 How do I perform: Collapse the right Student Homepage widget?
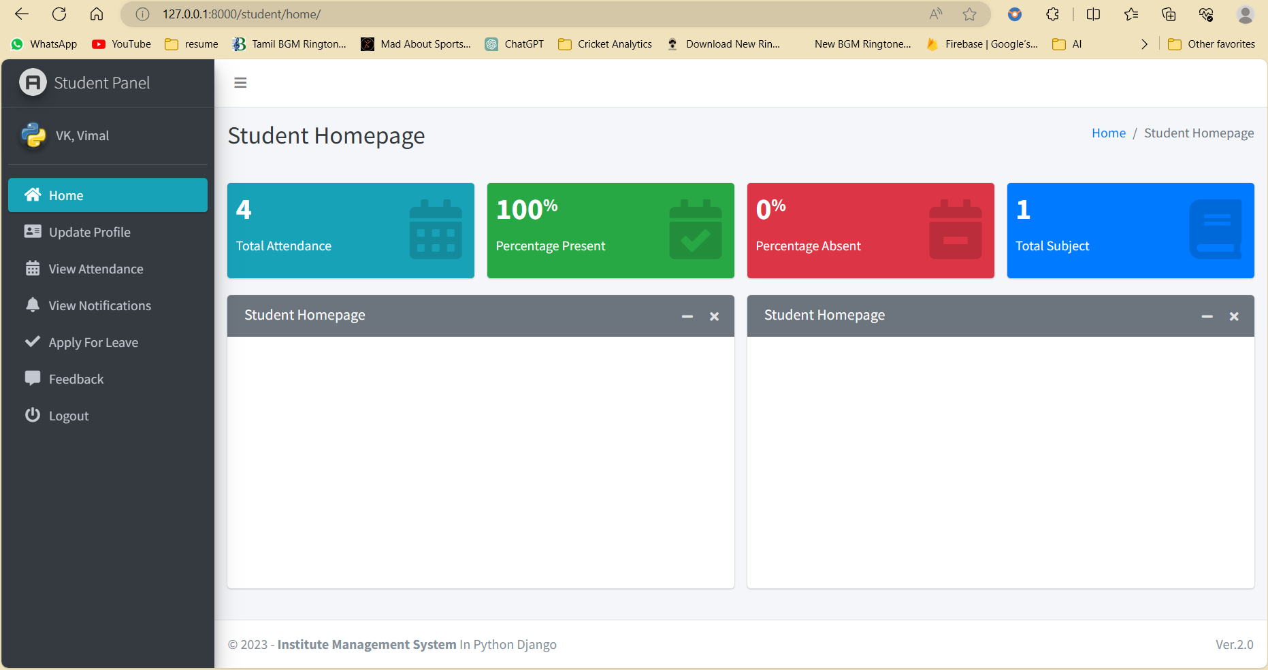pyautogui.click(x=1207, y=316)
